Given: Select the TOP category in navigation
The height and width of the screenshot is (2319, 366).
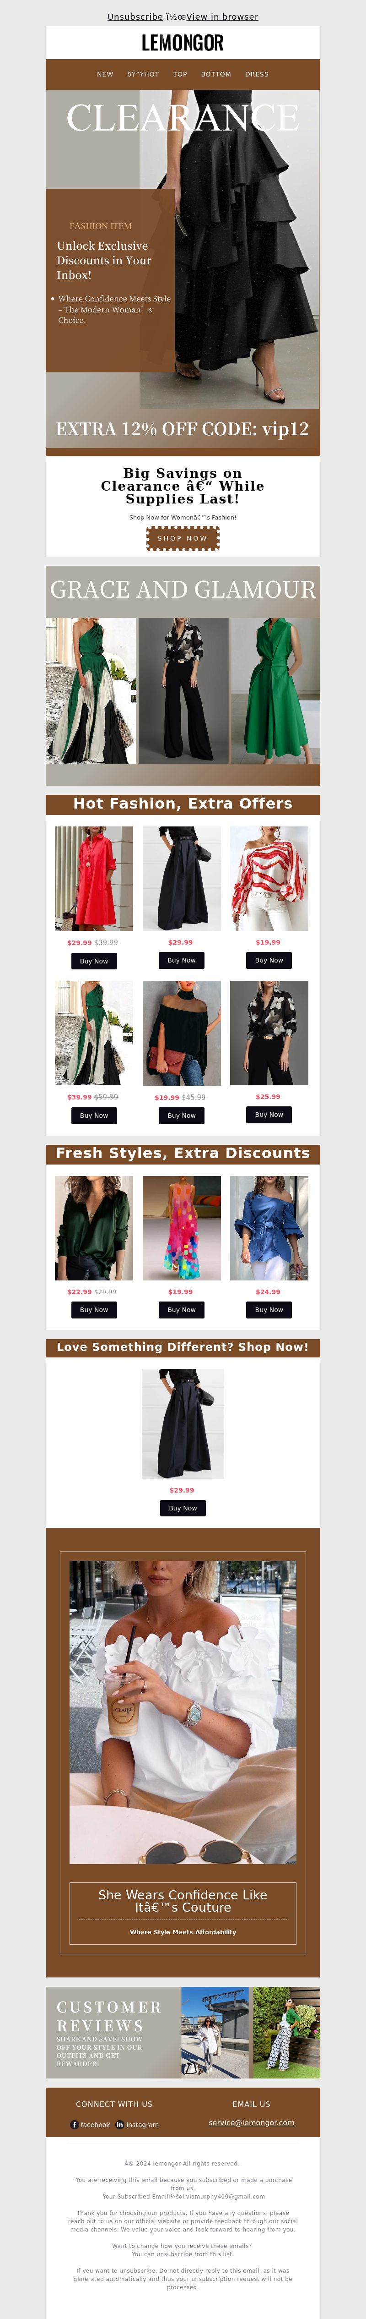Looking at the screenshot, I should tap(180, 75).
